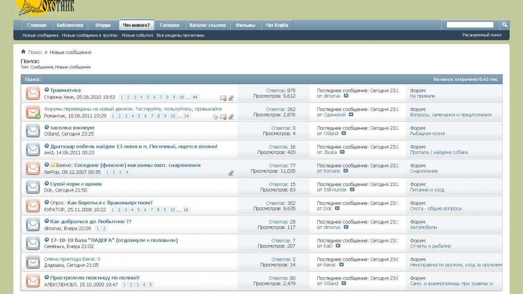Click the home icon in the breadcrumb
The image size is (523, 294).
23,52
